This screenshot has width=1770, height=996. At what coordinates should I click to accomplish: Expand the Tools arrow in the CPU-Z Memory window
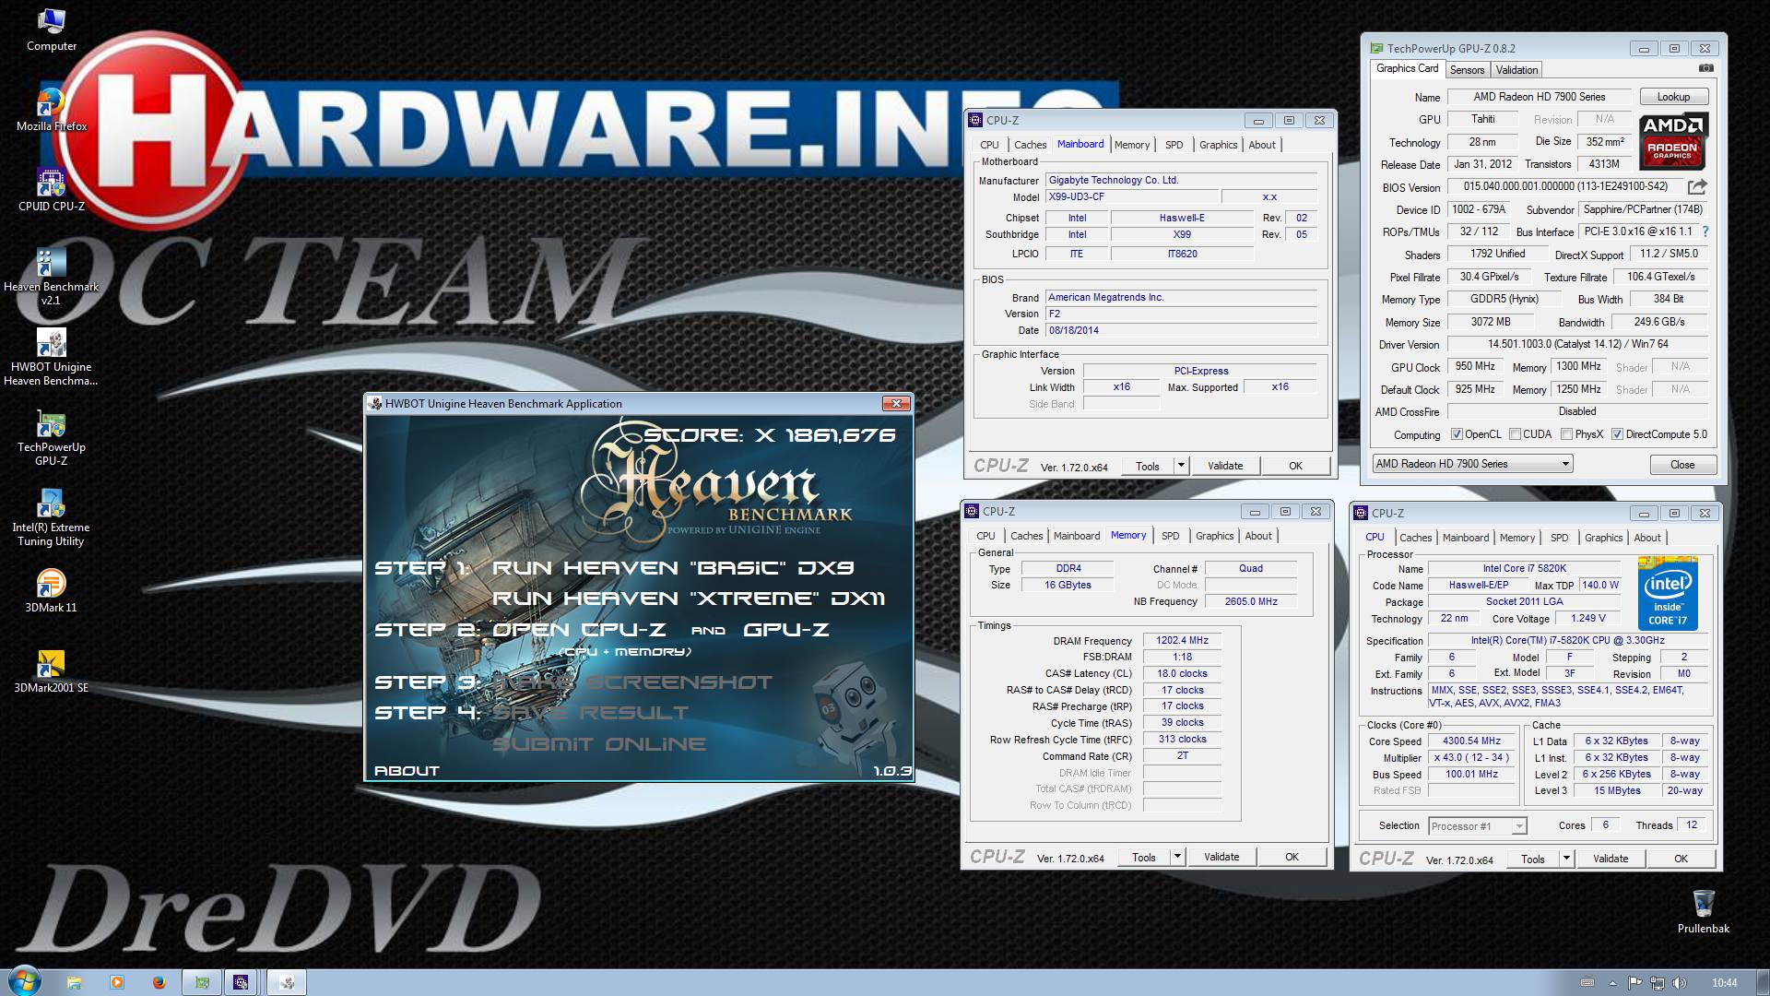click(1177, 857)
